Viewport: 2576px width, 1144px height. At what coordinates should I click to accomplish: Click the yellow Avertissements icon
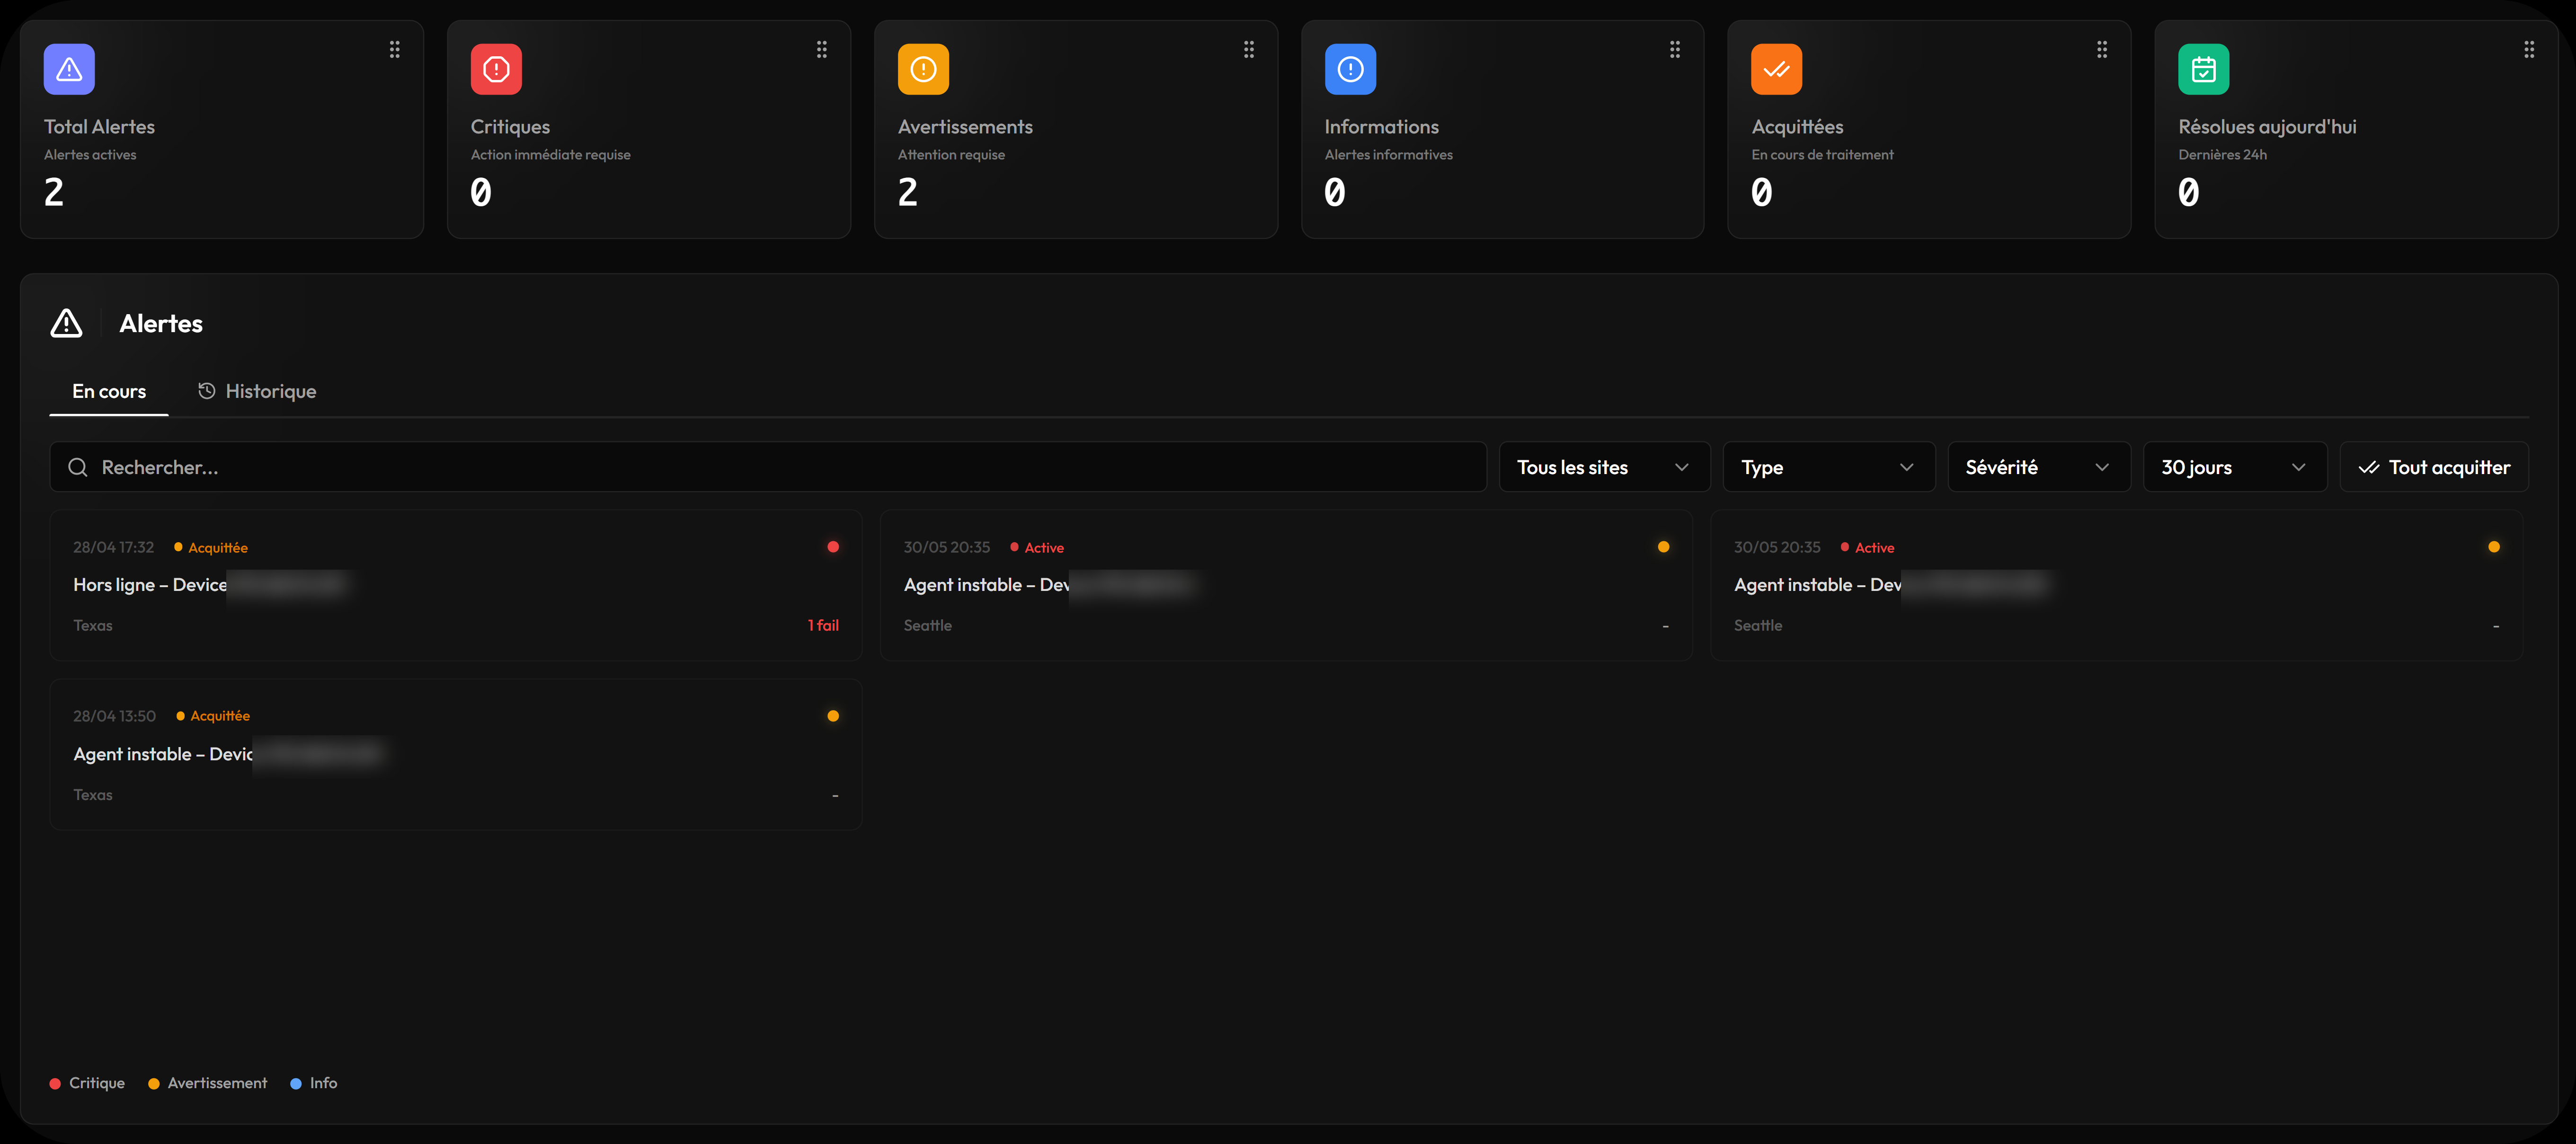(x=923, y=69)
